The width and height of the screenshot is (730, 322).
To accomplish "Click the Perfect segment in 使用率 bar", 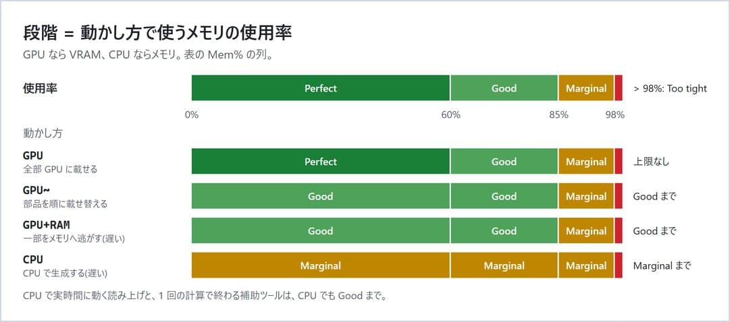I will click(320, 88).
